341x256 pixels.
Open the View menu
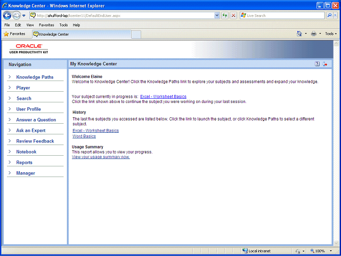click(30, 25)
